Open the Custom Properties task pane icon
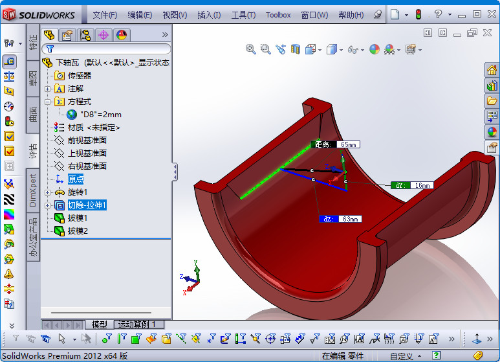This screenshot has width=500, height=362. pos(492,148)
